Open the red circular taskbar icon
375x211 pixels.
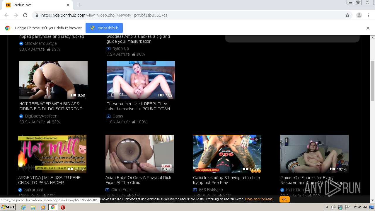pos(63,207)
